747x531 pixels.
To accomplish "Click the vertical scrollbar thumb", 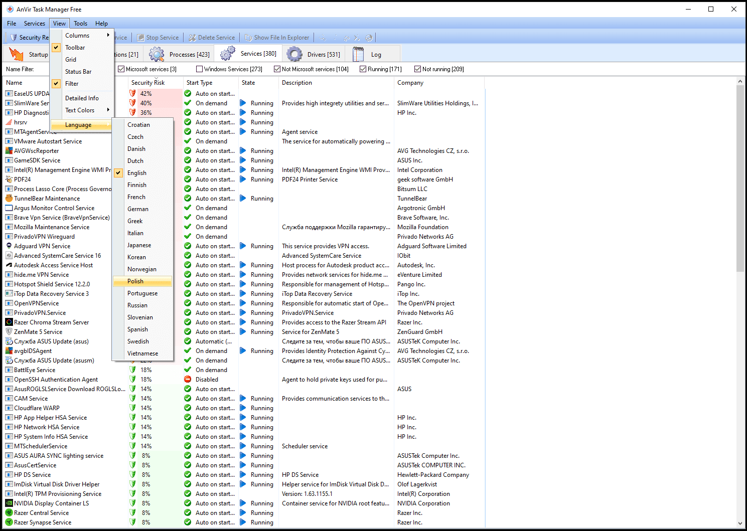I will tap(740, 178).
